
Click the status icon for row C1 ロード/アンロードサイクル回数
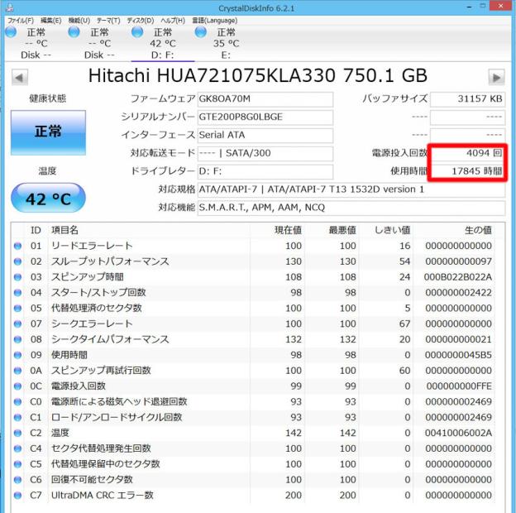click(x=17, y=417)
